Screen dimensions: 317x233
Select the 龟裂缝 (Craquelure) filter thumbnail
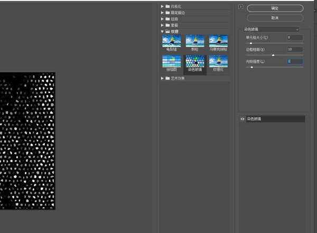coord(171,42)
